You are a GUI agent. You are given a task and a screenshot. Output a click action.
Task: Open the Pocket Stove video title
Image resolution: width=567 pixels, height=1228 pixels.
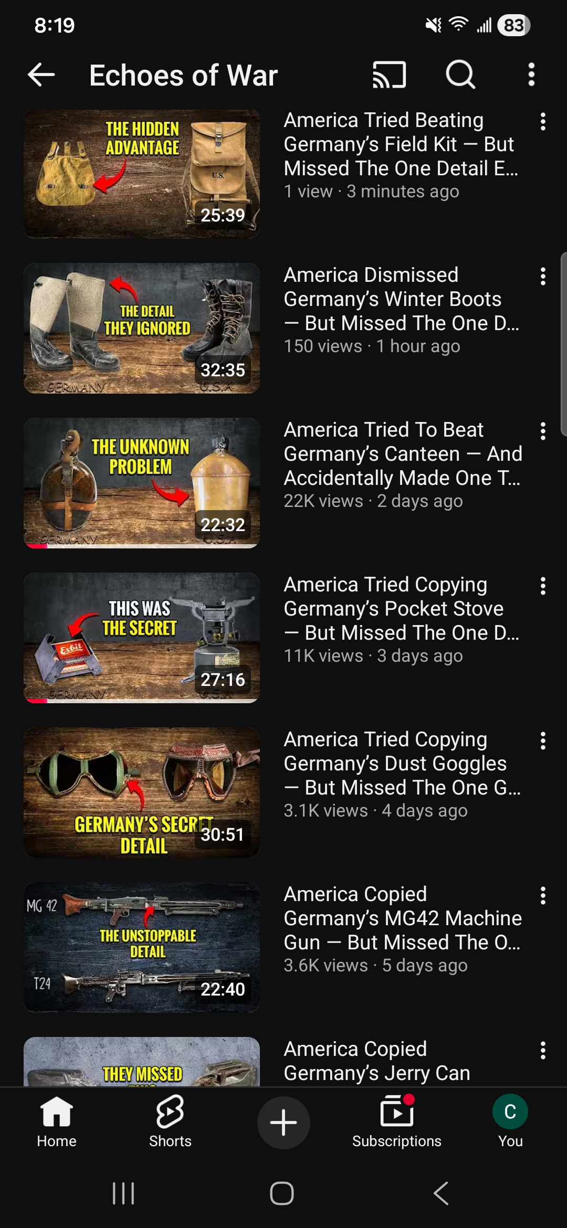coord(402,609)
